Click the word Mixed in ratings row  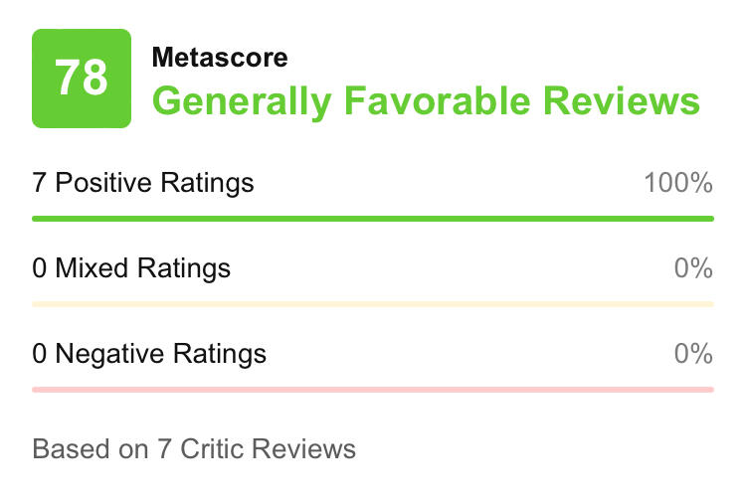[92, 267]
